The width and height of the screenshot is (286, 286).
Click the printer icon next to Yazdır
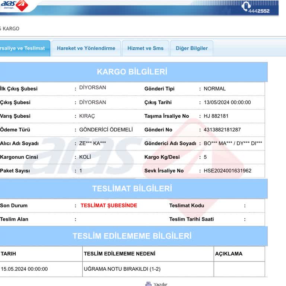[148, 284]
